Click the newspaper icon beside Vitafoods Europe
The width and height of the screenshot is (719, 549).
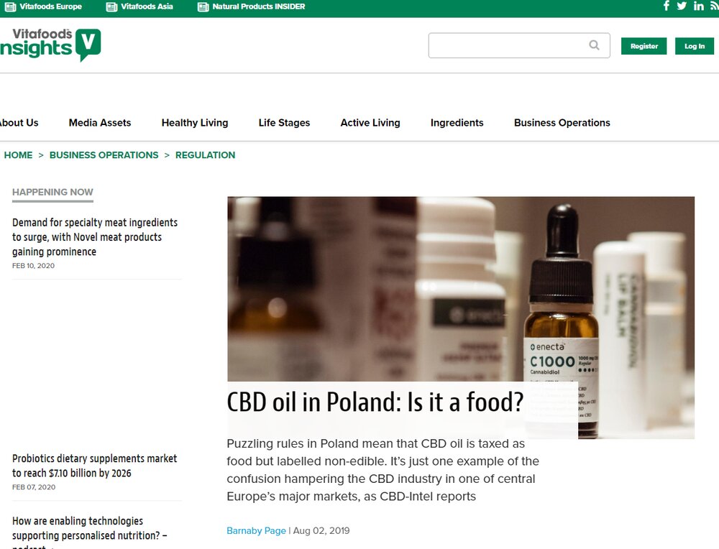[x=10, y=7]
